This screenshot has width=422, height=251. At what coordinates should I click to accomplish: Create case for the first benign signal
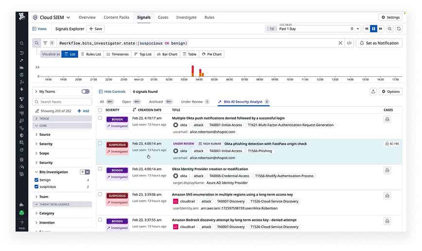(387, 119)
